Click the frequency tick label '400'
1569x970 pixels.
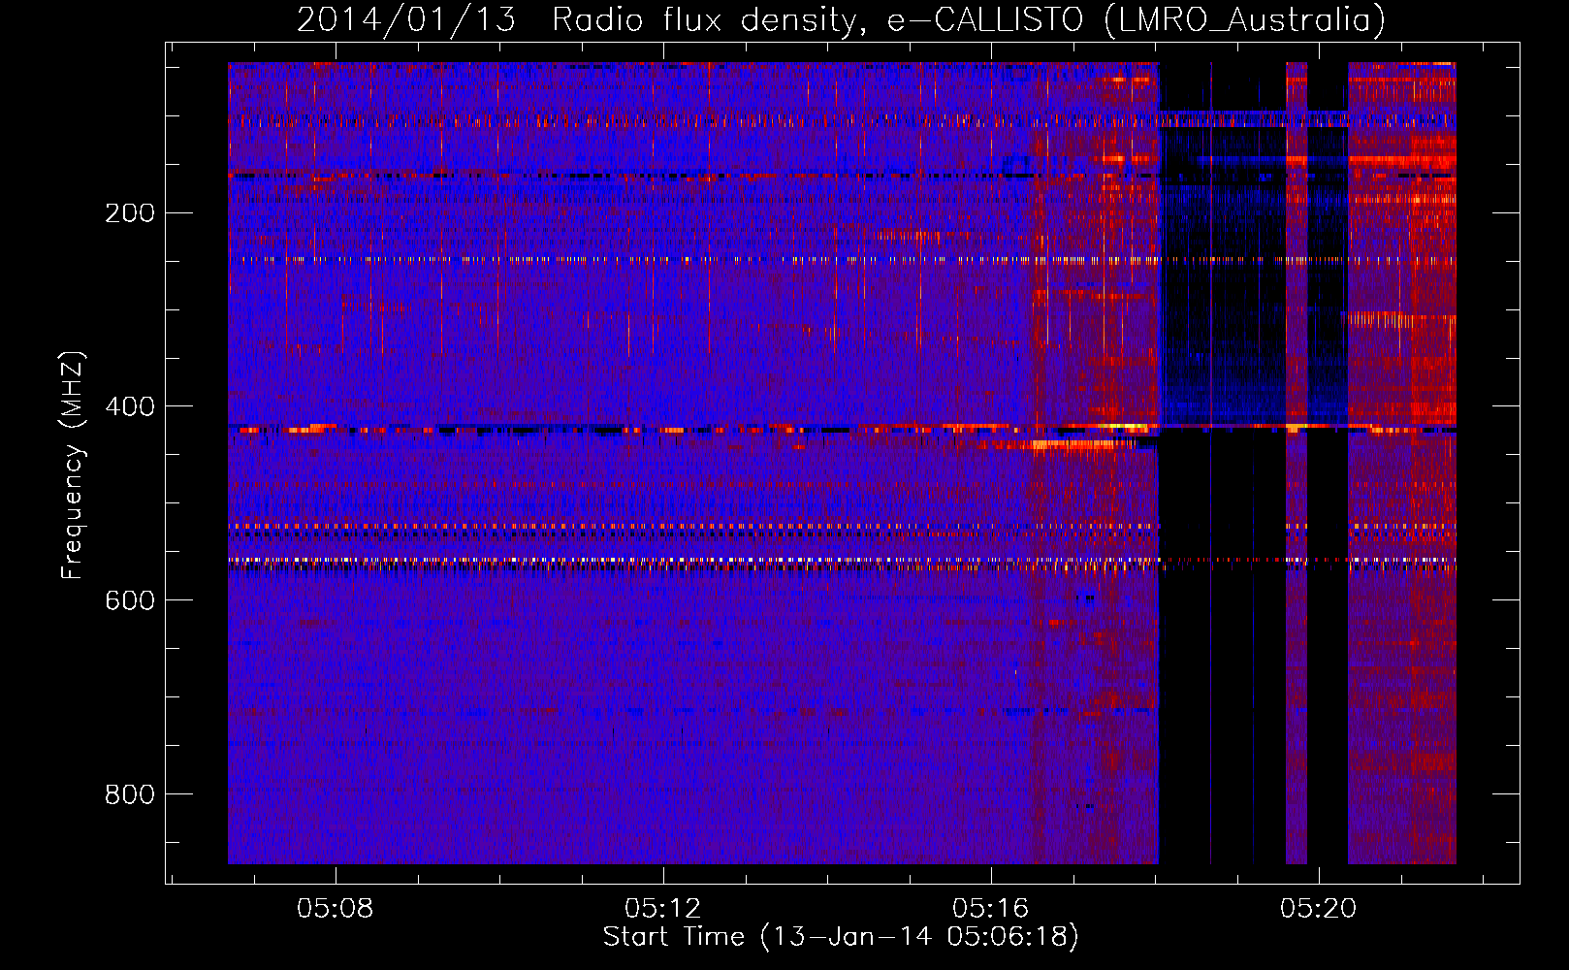(130, 406)
